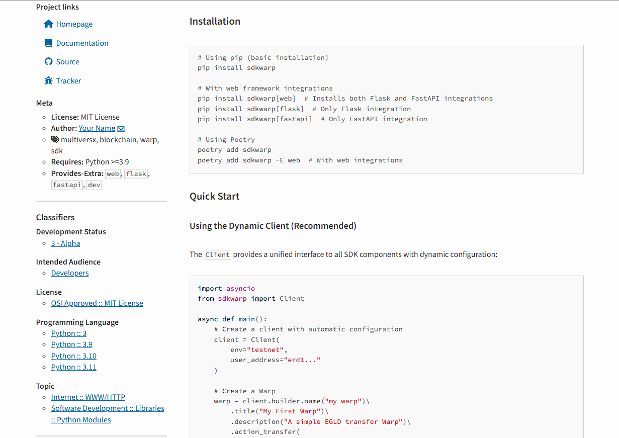This screenshot has height=438, width=619.
Task: Open the Homepage project link
Action: (x=74, y=24)
